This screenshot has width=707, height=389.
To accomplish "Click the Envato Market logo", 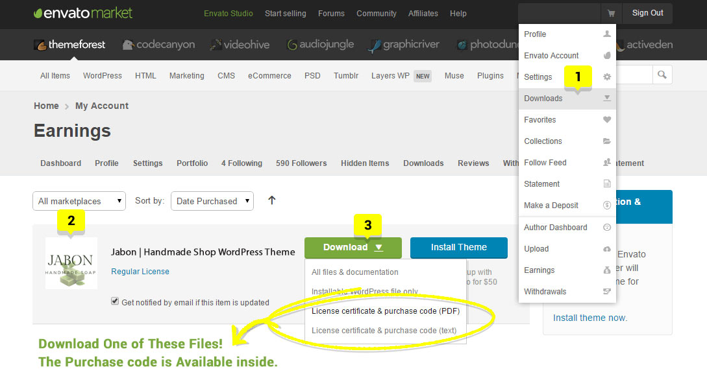I will pyautogui.click(x=82, y=13).
